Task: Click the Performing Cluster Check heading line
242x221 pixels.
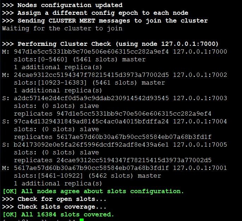Action: pyautogui.click(x=110, y=44)
